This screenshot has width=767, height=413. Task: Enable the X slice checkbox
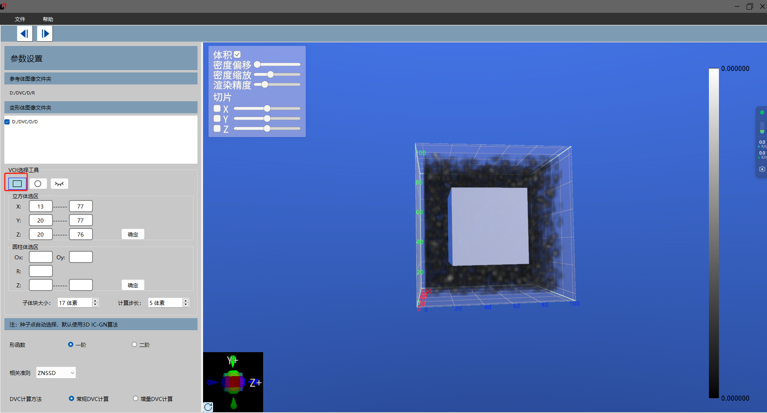[217, 108]
